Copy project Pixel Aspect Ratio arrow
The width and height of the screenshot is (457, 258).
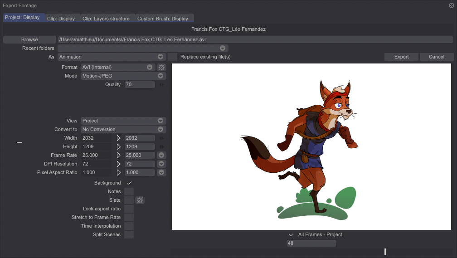118,173
